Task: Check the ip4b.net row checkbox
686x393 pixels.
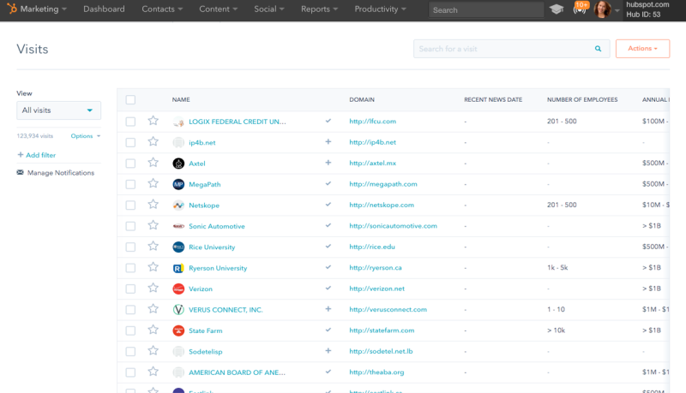Action: pos(130,142)
